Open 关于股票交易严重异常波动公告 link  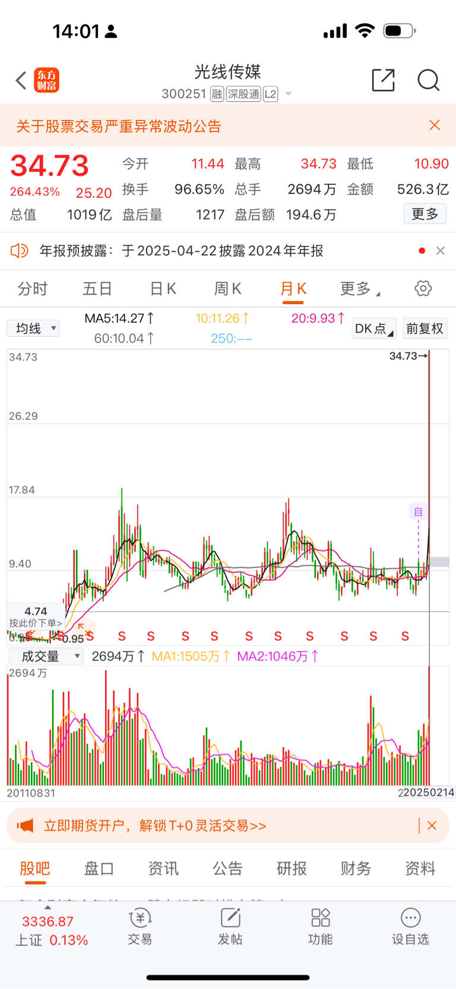point(119,126)
